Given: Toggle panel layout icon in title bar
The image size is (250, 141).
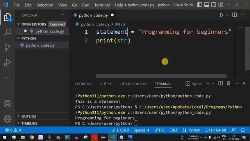Looking at the screenshot, I should [x=207, y=5].
